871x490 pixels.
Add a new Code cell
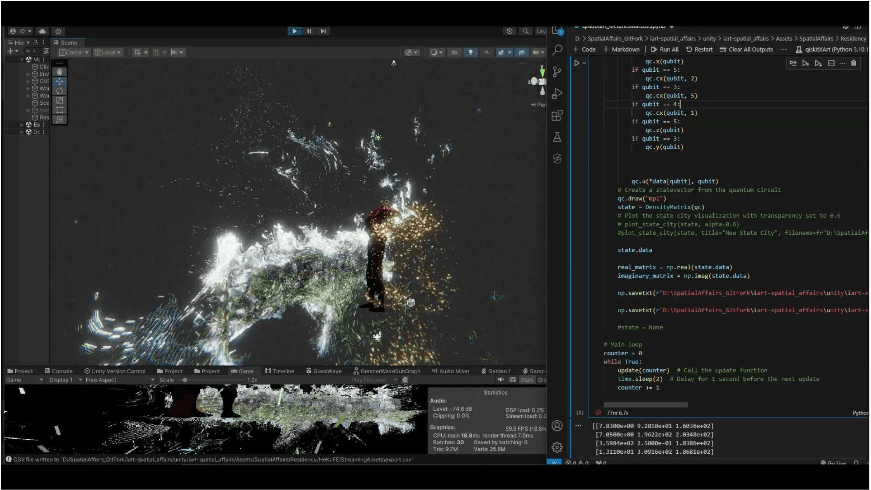(584, 49)
